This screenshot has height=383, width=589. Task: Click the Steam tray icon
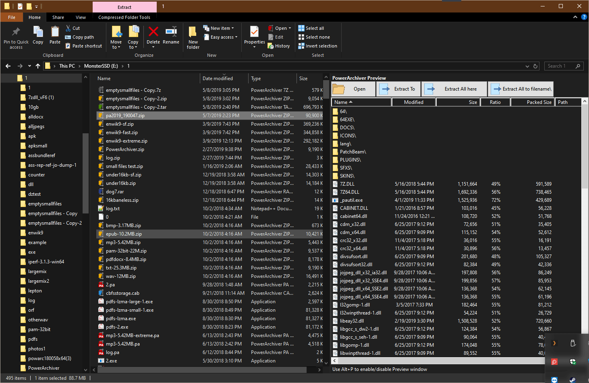pyautogui.click(x=572, y=379)
